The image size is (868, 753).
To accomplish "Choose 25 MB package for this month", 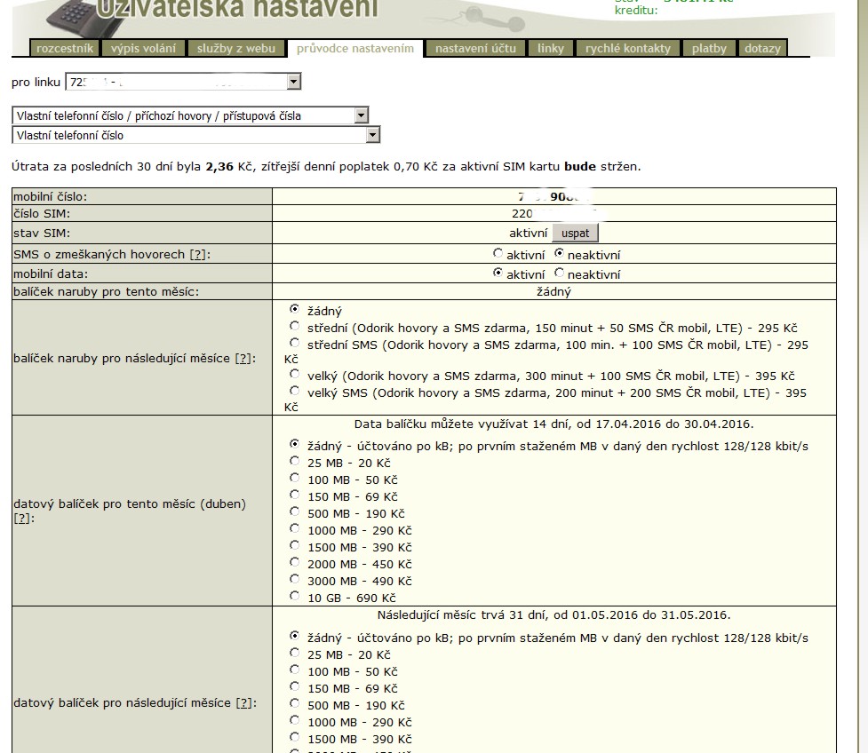I will pyautogui.click(x=294, y=461).
